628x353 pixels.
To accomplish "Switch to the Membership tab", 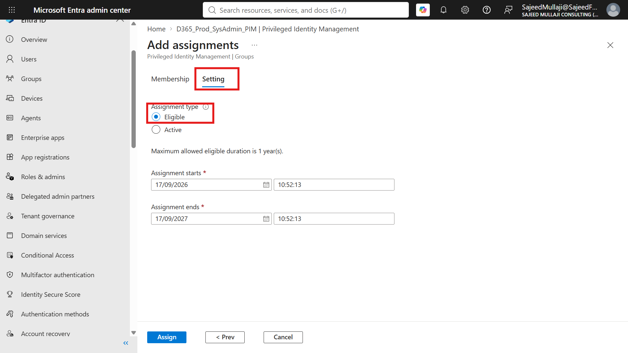I will [x=170, y=79].
